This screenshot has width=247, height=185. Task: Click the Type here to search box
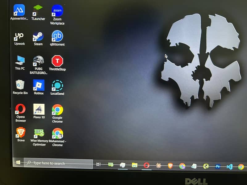point(58,163)
